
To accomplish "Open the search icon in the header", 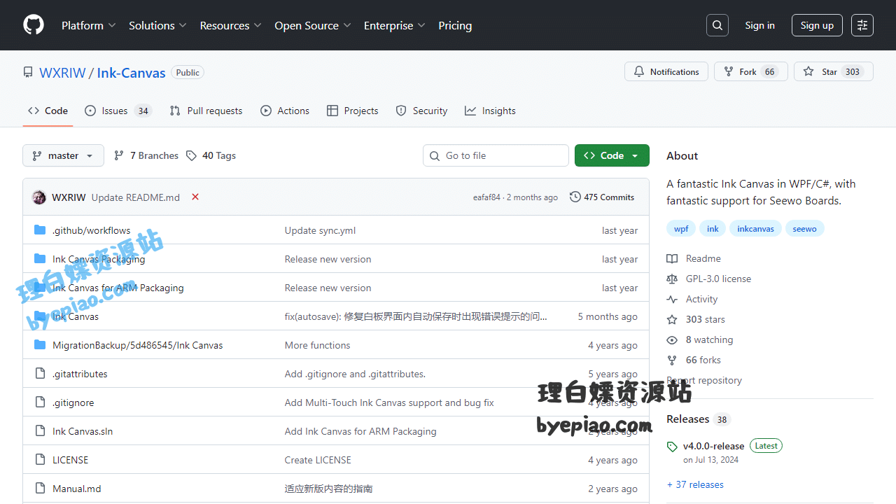I will (x=717, y=24).
